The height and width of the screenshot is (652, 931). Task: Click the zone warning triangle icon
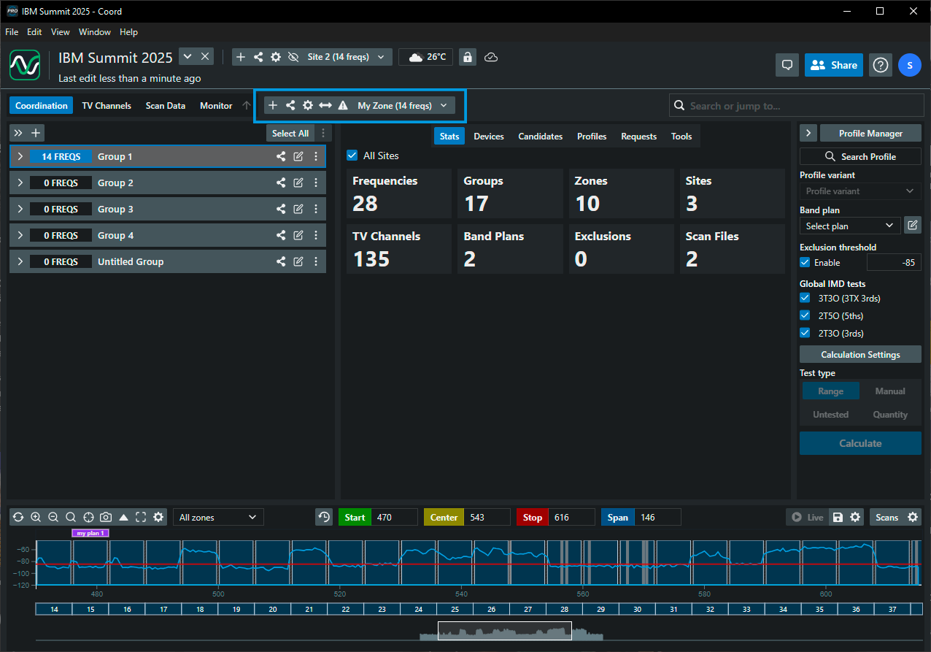tap(343, 106)
